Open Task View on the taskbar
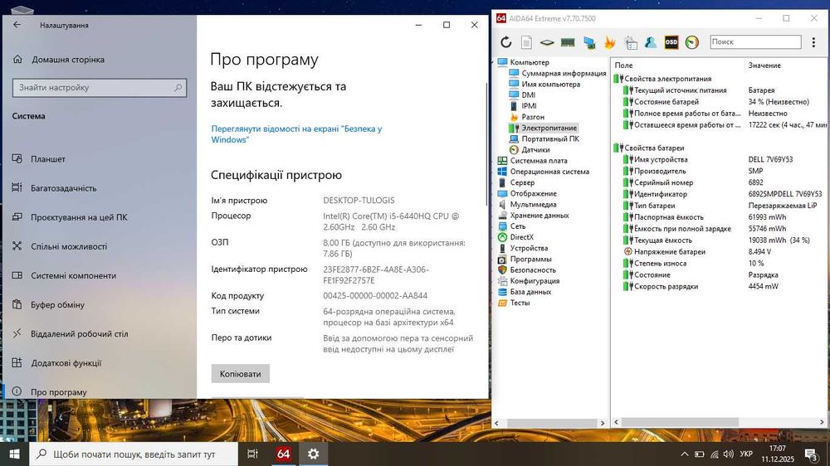The width and height of the screenshot is (830, 466). tap(252, 454)
